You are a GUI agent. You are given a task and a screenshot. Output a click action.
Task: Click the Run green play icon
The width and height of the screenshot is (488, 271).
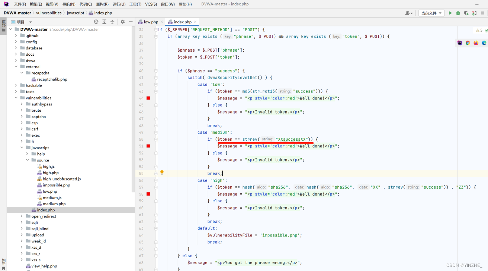coord(450,13)
